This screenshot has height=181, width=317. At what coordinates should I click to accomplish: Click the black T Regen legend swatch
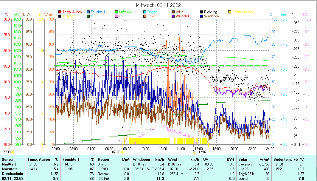[60, 16]
